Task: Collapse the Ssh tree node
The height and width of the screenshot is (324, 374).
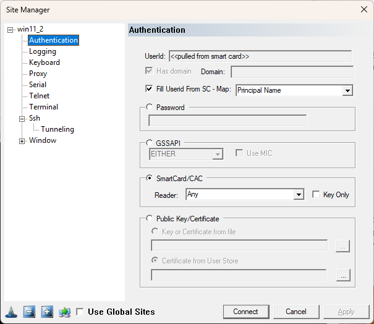Action: click(22, 119)
